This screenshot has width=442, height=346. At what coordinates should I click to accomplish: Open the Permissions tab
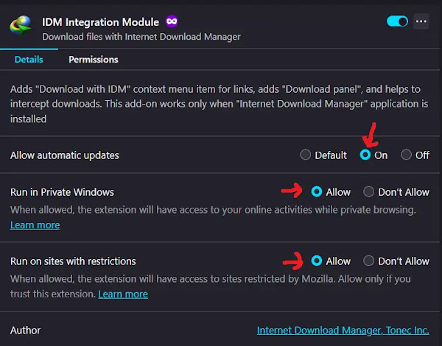coord(94,60)
